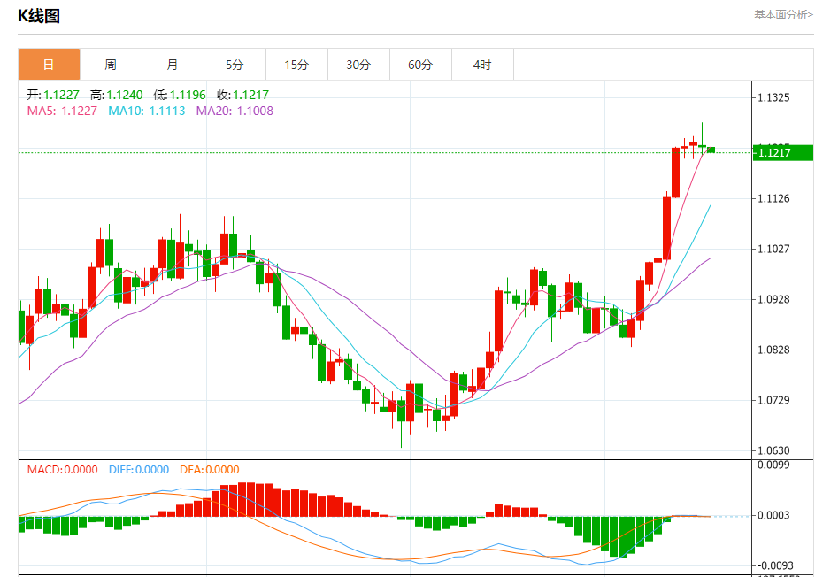823x577 pixels.
Task: Click the open price 1.1227 value
Action: (x=61, y=95)
